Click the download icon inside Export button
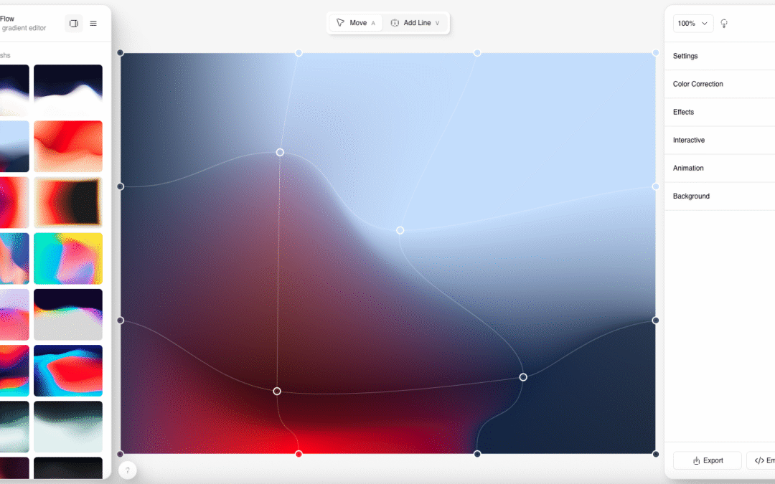This screenshot has height=484, width=775. click(x=695, y=460)
